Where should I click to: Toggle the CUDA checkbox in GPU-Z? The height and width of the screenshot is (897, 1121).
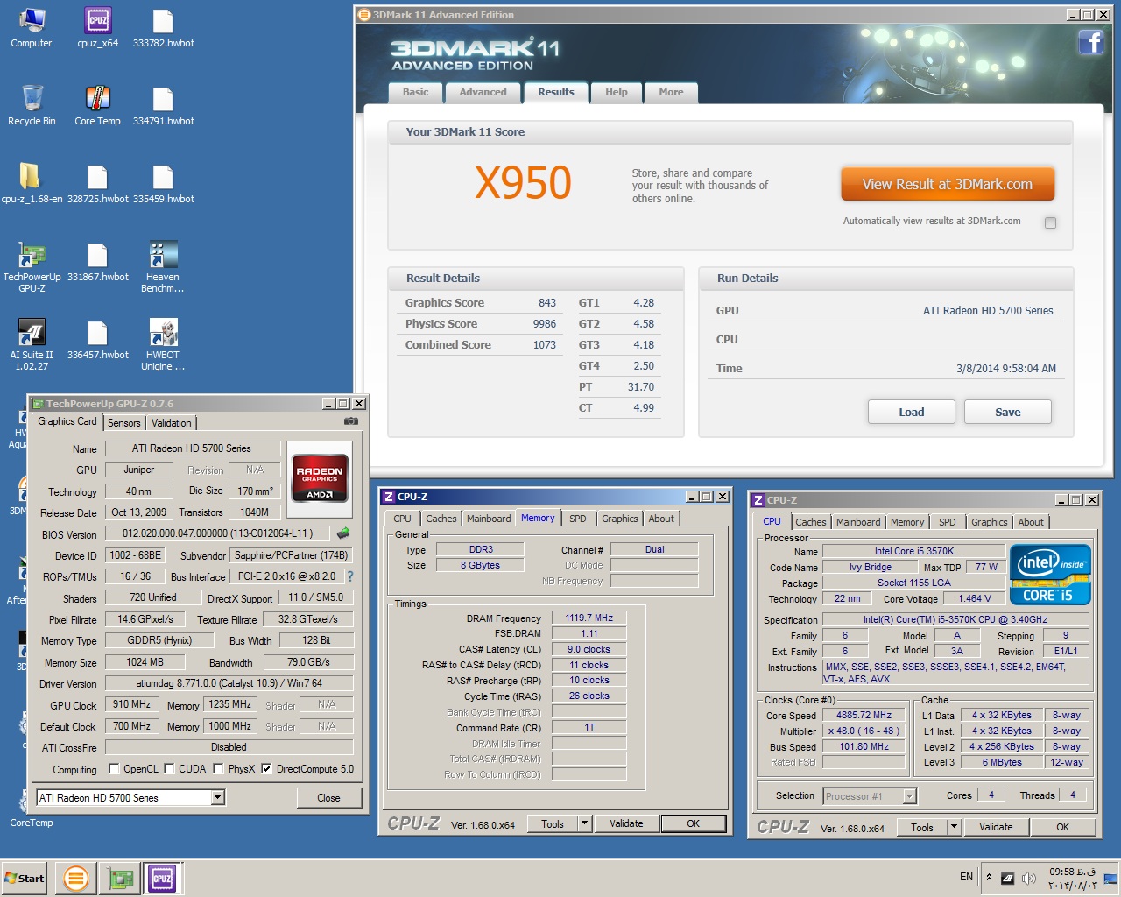coord(169,769)
